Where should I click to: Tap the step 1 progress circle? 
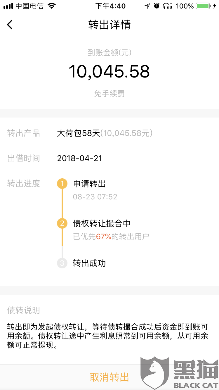[x=62, y=184]
